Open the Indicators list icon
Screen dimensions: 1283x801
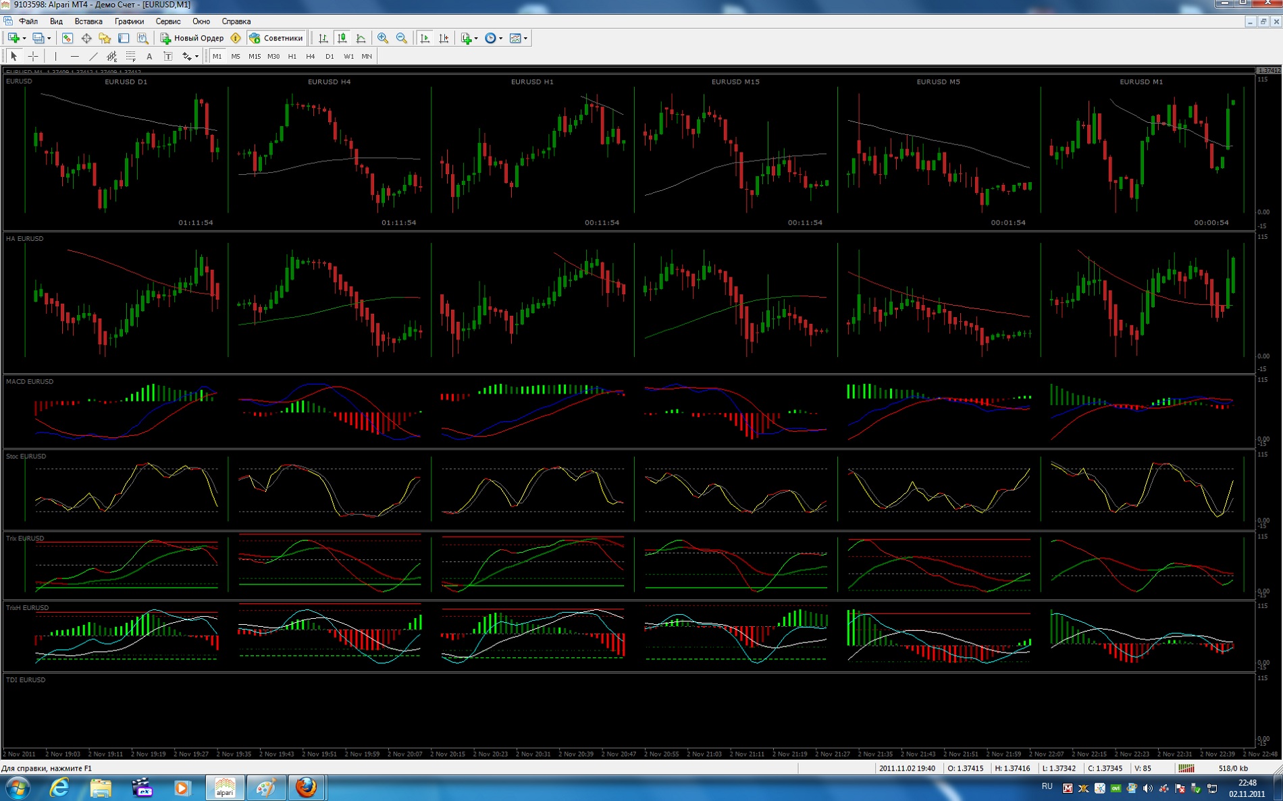(x=466, y=38)
